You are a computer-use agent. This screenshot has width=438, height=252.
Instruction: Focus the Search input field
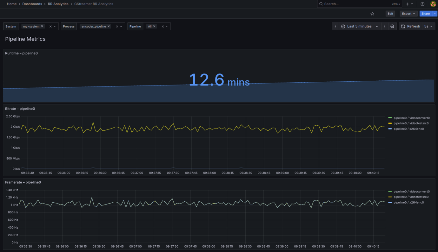(360, 4)
